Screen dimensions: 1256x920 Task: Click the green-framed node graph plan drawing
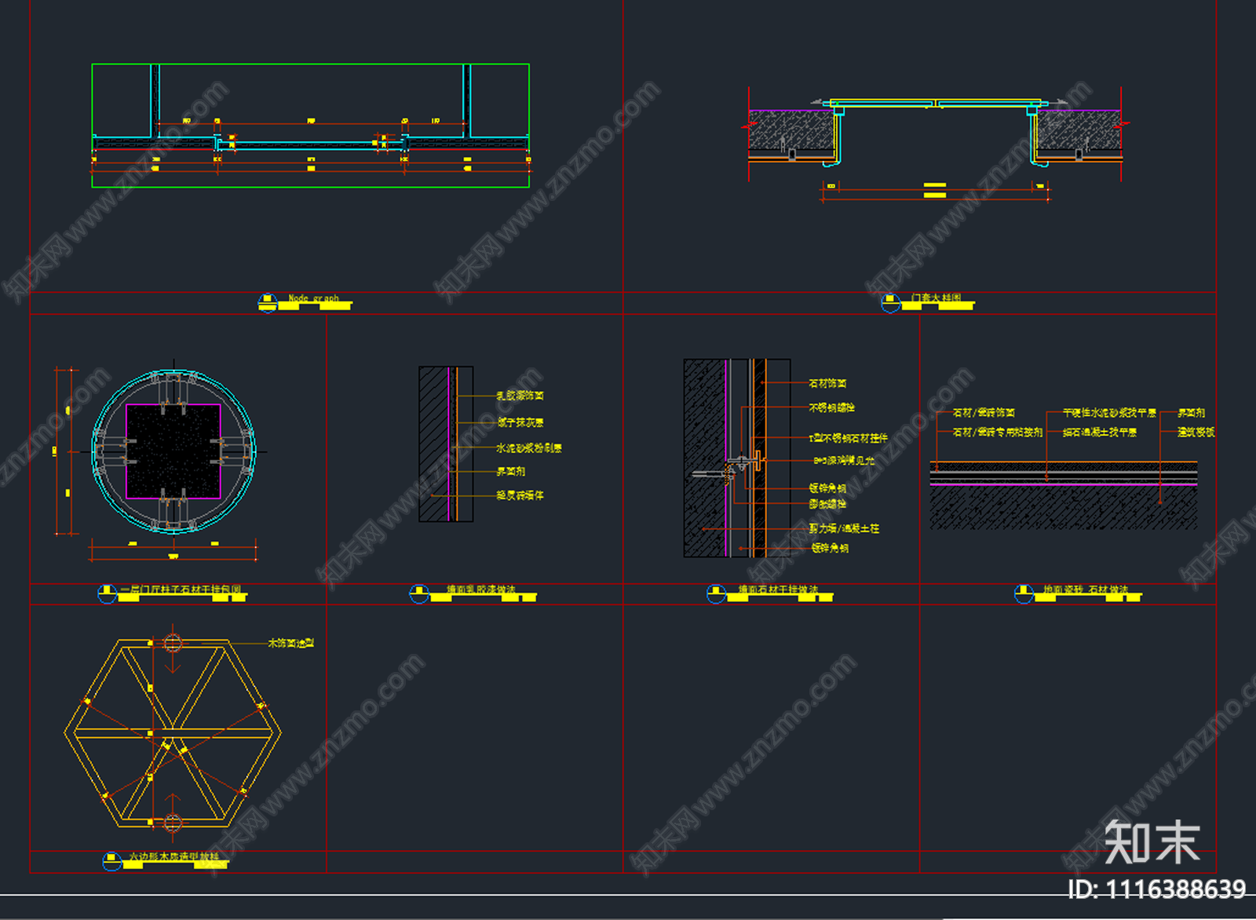coord(310,126)
